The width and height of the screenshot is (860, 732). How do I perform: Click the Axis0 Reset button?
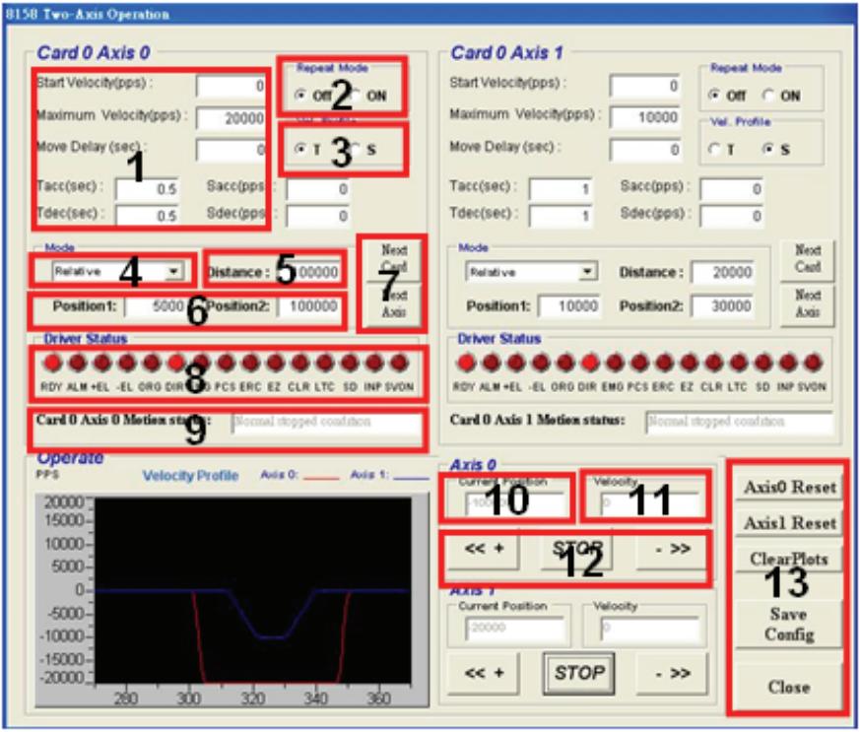coord(789,487)
